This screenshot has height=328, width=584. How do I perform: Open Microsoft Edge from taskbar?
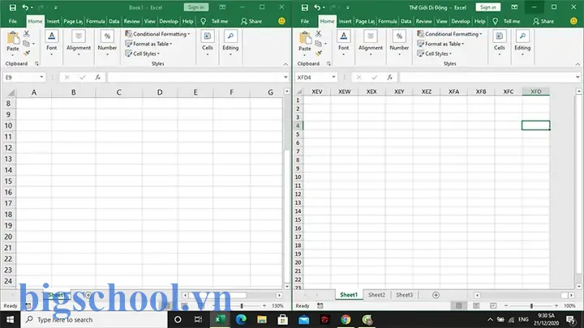[241, 320]
